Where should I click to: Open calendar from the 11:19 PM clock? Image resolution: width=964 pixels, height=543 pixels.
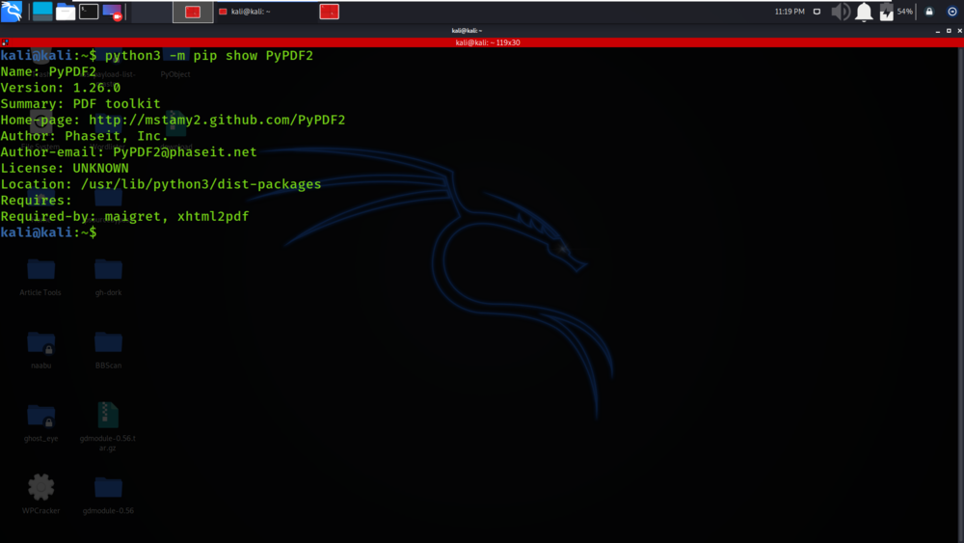[790, 11]
